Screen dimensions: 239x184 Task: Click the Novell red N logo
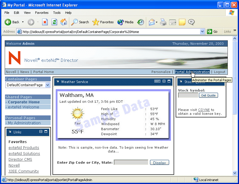15,58
